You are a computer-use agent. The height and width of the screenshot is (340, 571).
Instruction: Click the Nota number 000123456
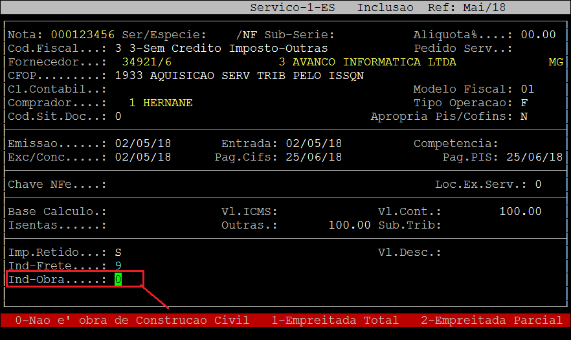(x=82, y=34)
